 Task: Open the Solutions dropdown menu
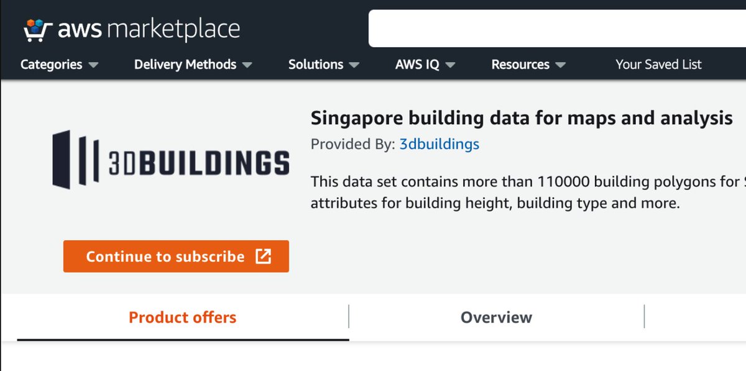click(324, 65)
